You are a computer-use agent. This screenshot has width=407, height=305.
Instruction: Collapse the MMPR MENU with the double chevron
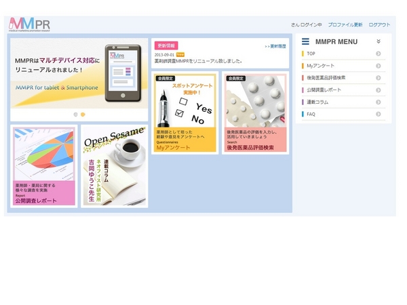379,41
